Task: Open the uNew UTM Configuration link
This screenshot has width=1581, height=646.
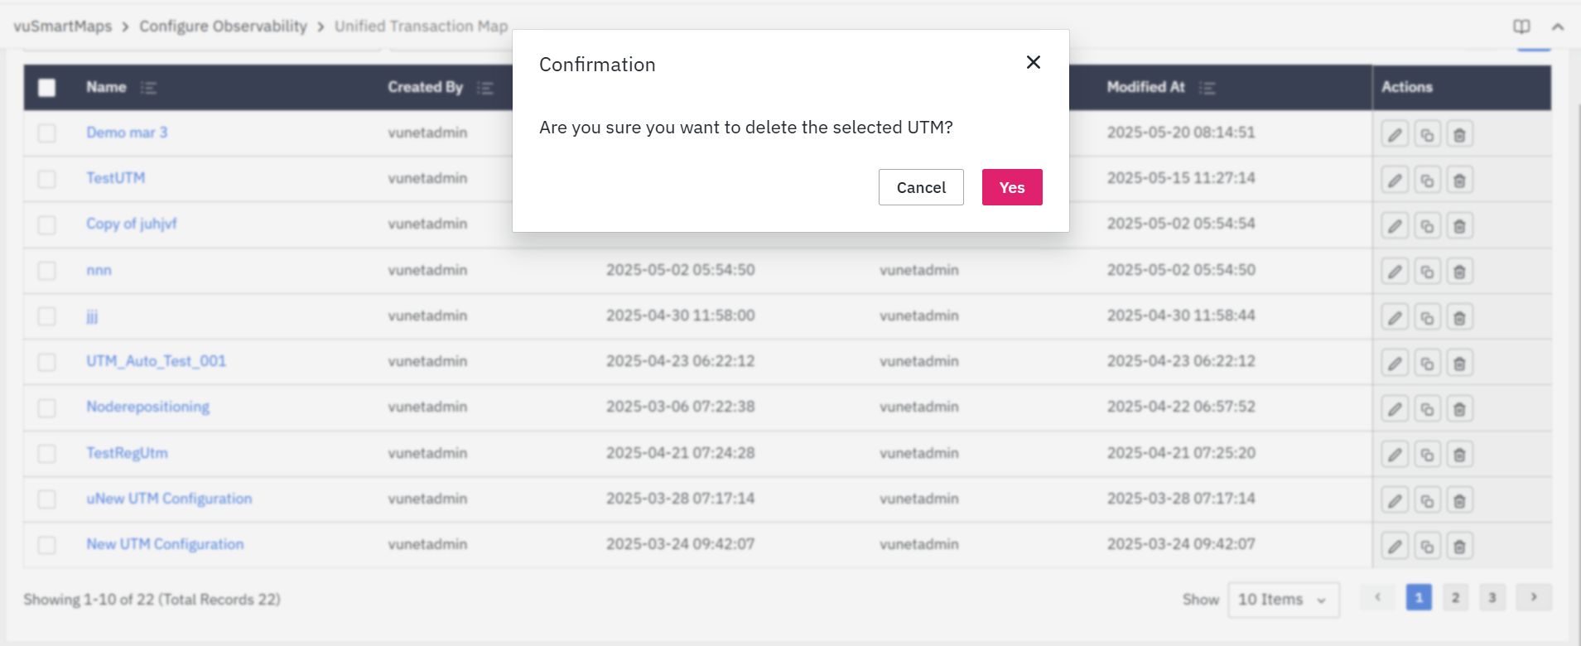Action: pos(169,499)
